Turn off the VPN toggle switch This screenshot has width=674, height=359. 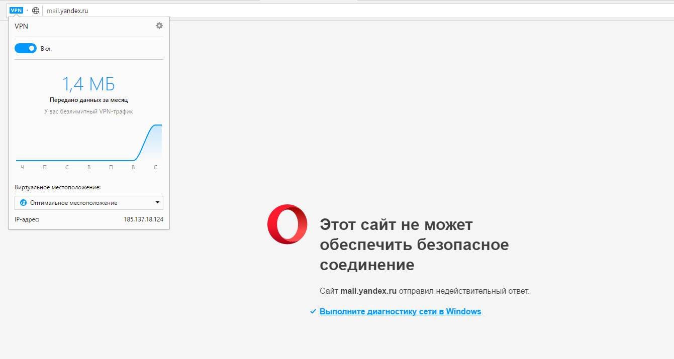tap(26, 48)
